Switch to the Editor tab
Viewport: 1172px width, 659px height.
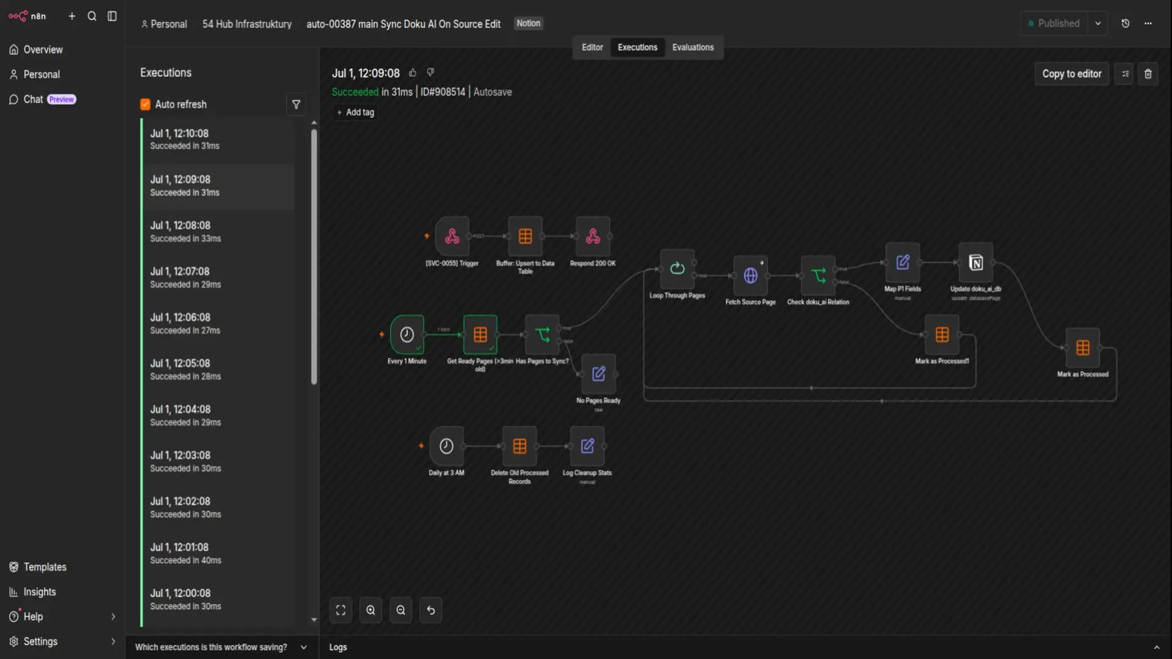(x=592, y=47)
